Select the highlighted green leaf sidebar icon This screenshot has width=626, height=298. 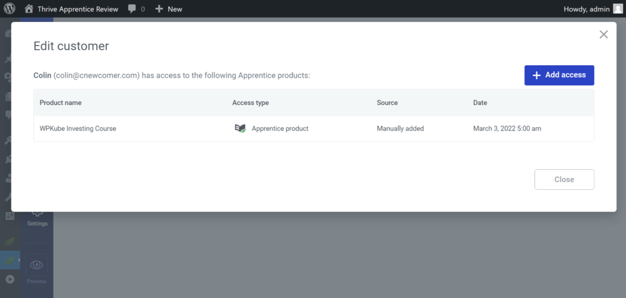coord(10,261)
